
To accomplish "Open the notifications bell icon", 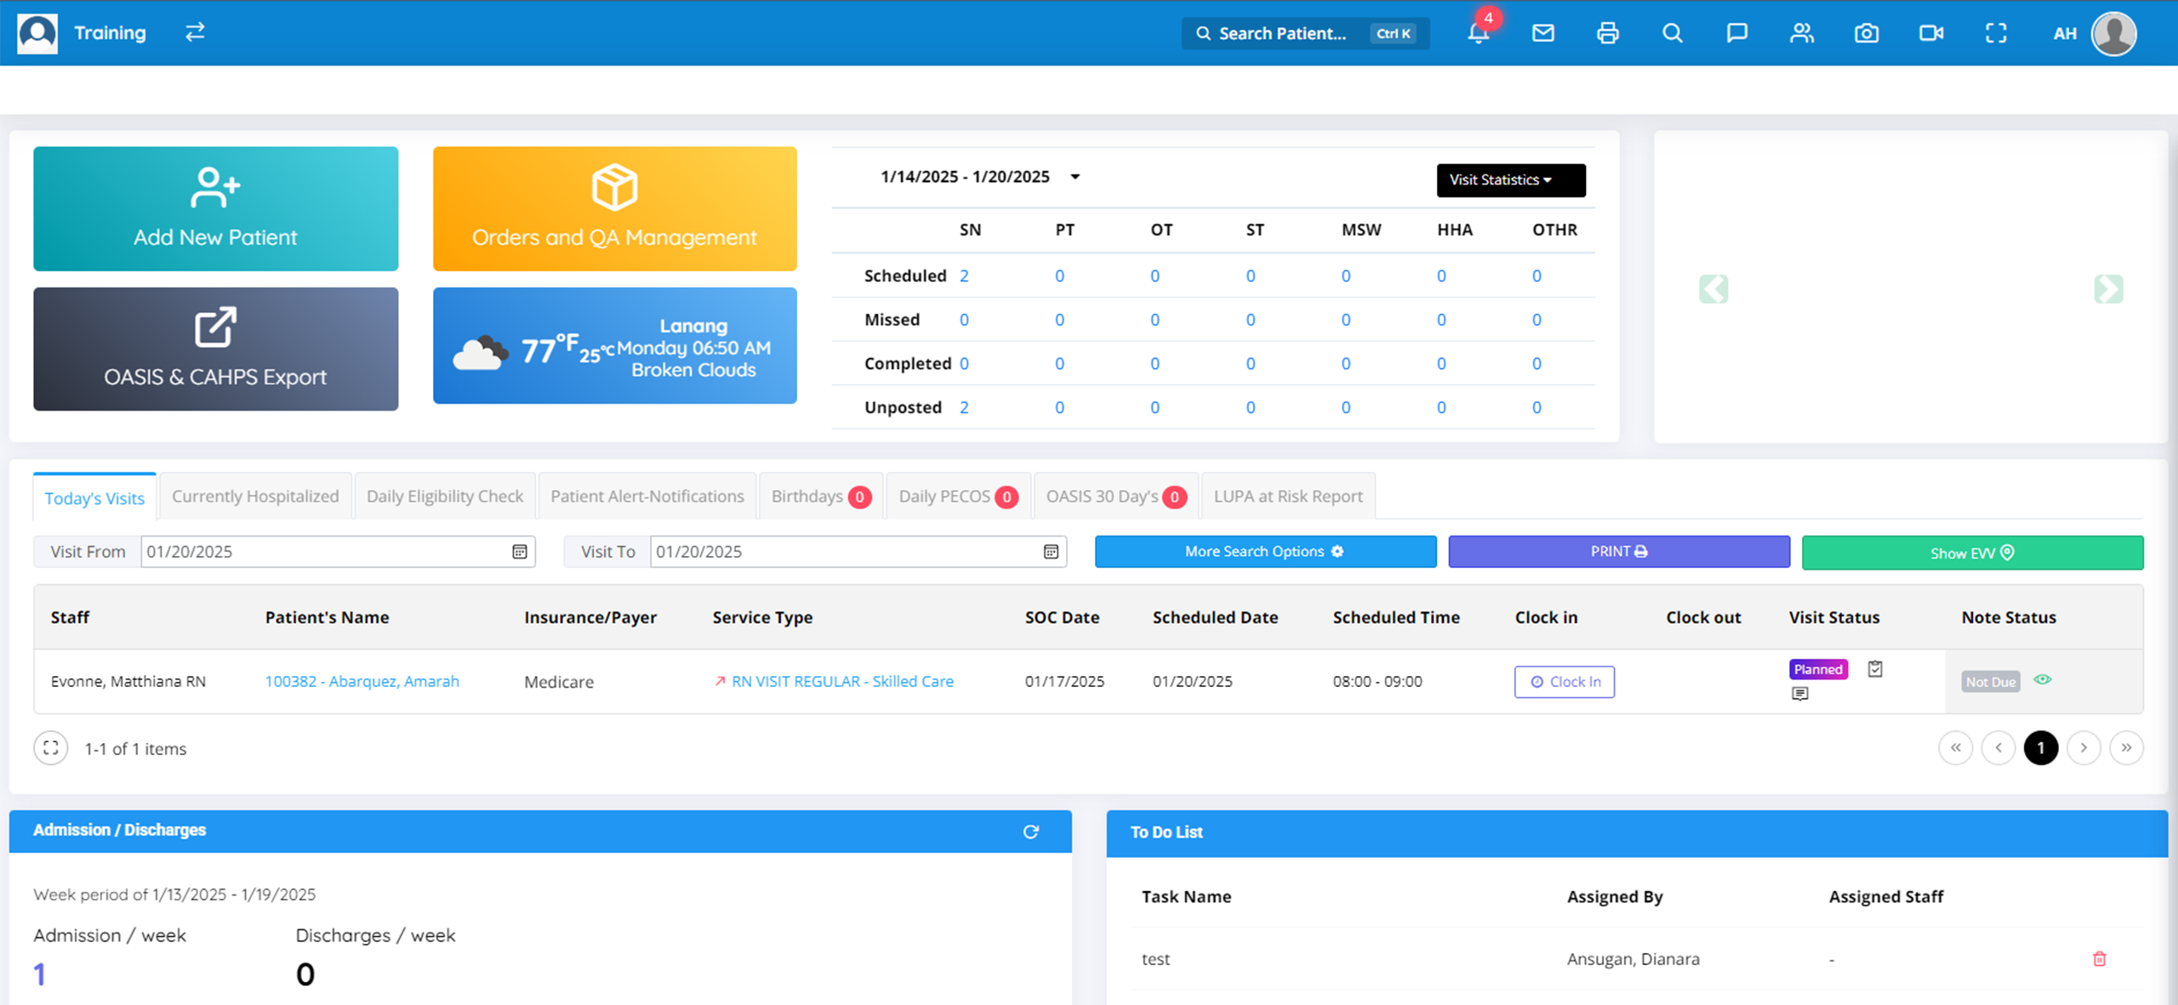I will pyautogui.click(x=1479, y=33).
